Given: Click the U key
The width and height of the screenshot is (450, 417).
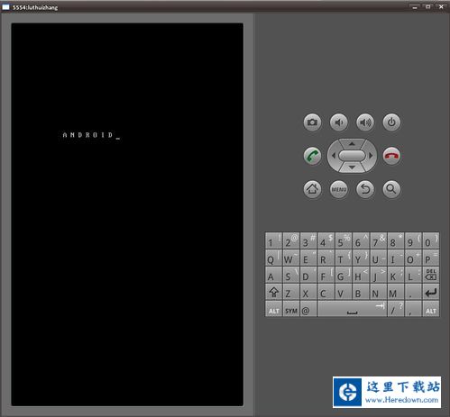Looking at the screenshot, I should click(x=378, y=258).
